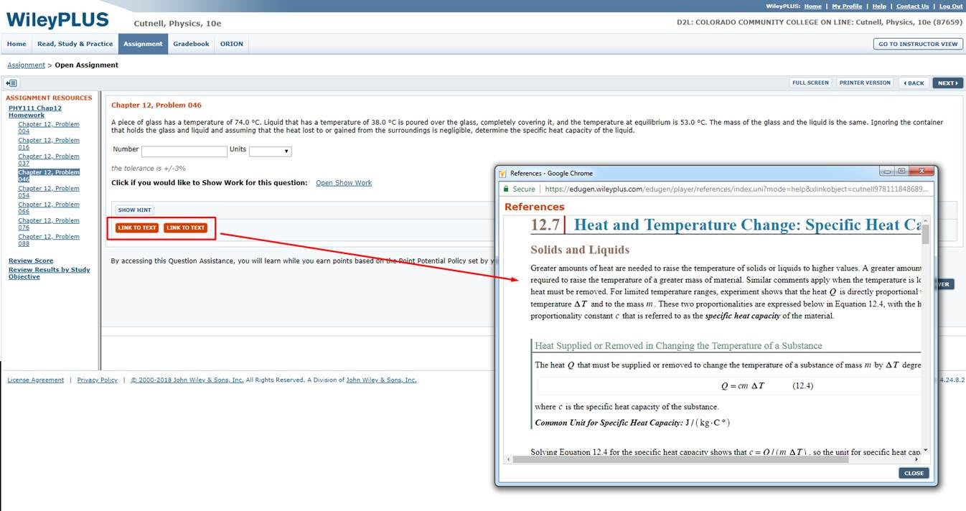Open Chapter 12, Problem 054
This screenshot has width=966, height=511.
[x=49, y=192]
